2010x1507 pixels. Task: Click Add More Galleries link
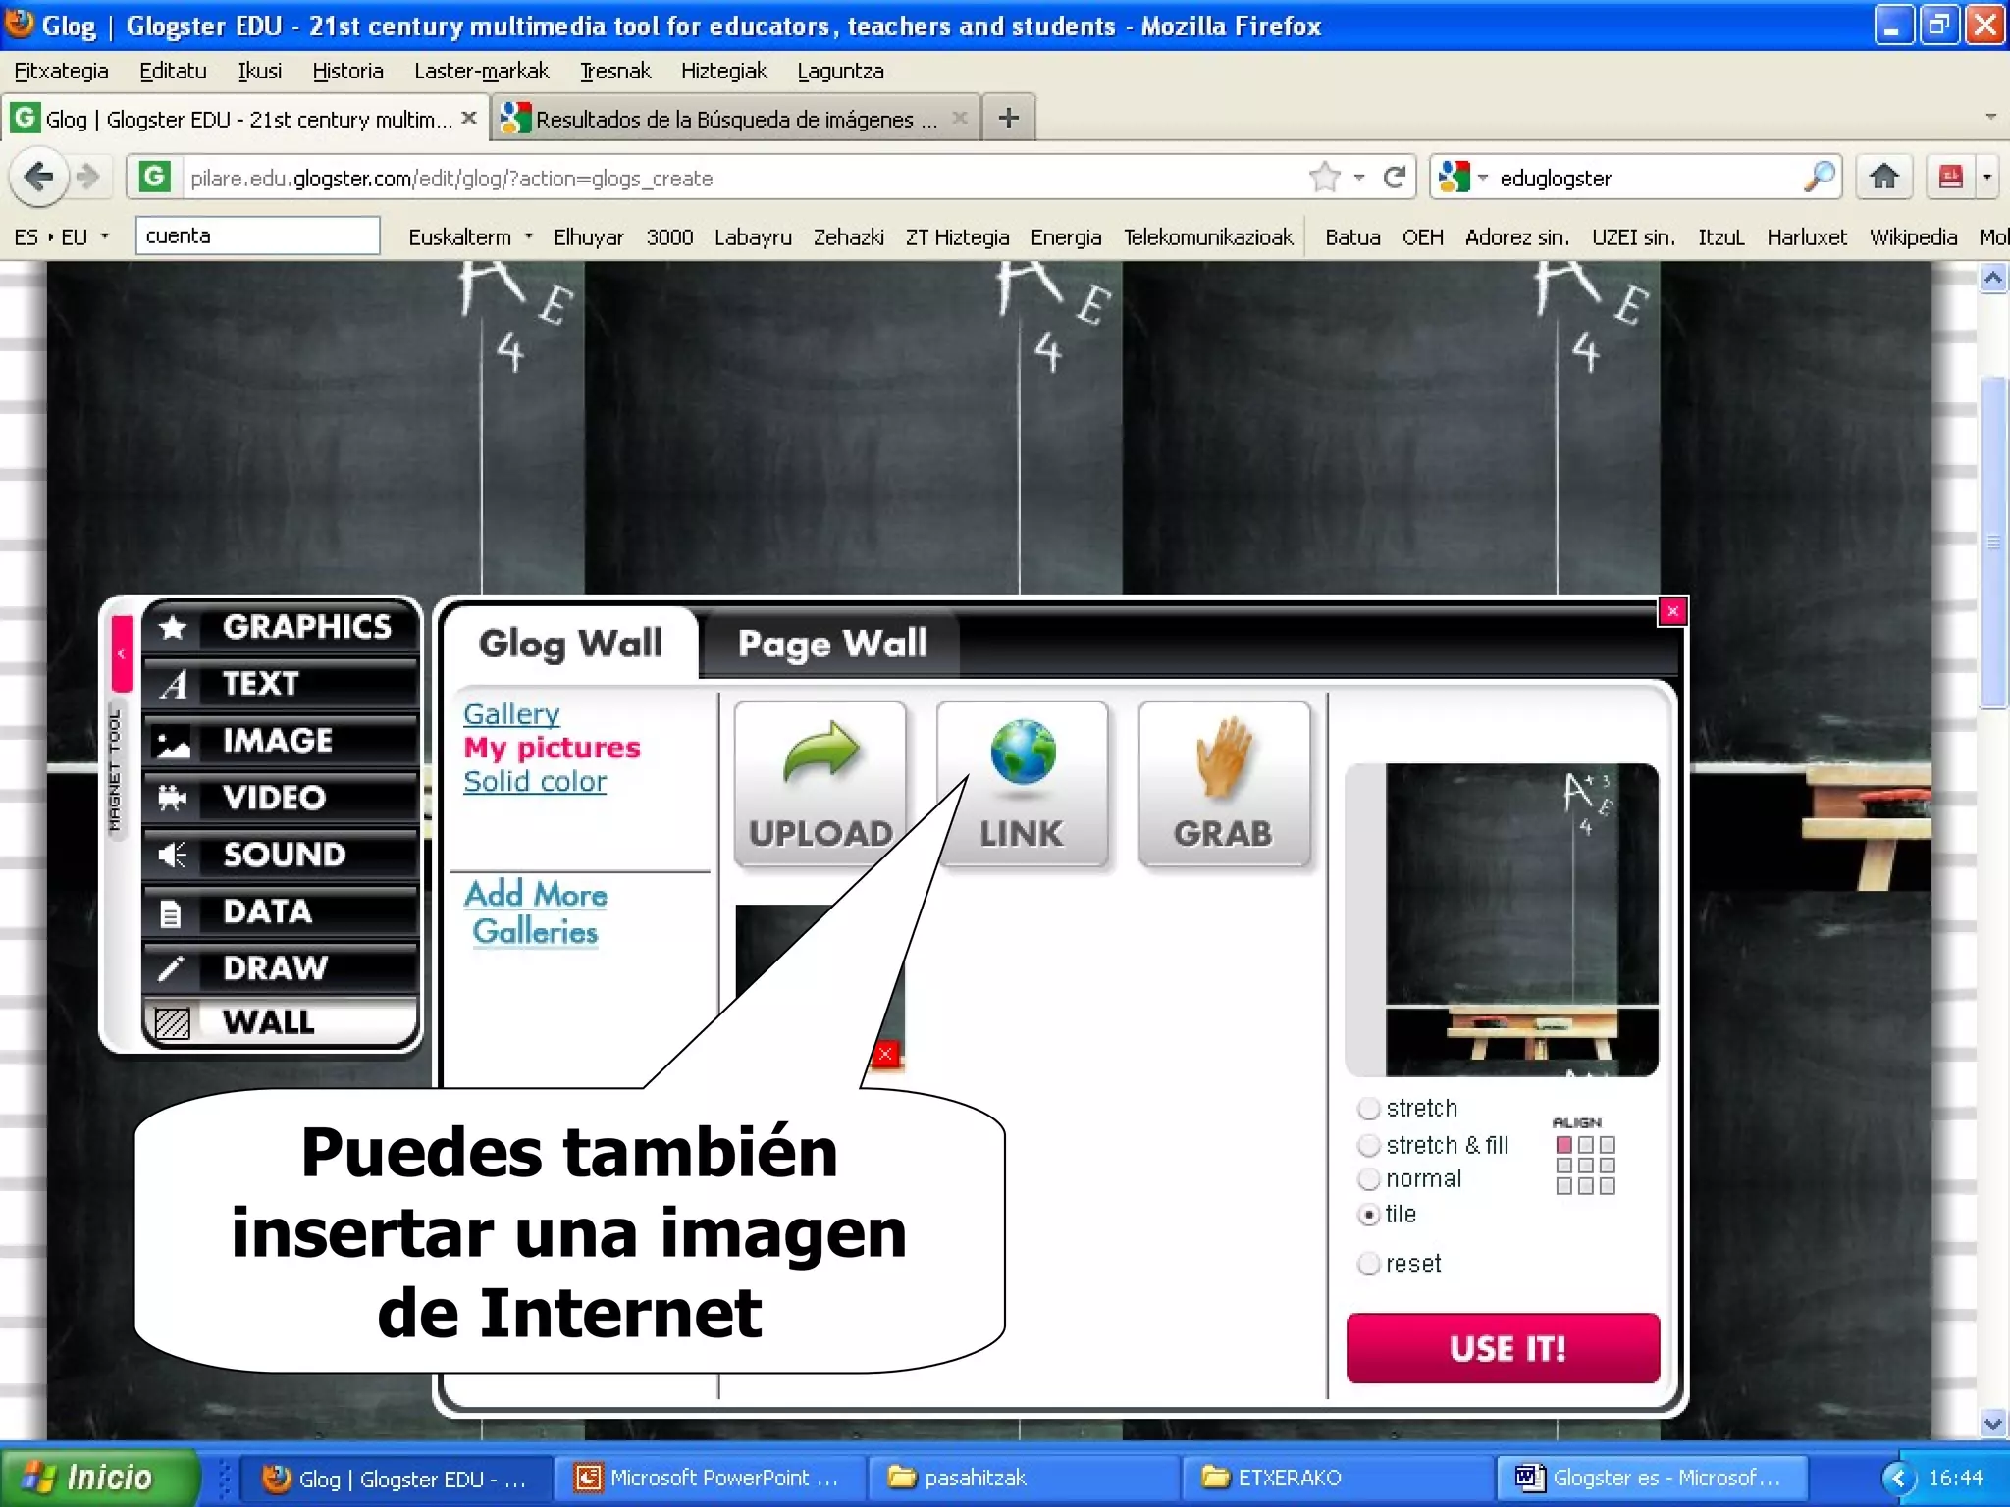(x=536, y=912)
